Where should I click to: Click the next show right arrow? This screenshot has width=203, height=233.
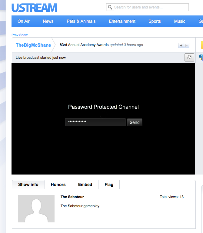click(187, 45)
